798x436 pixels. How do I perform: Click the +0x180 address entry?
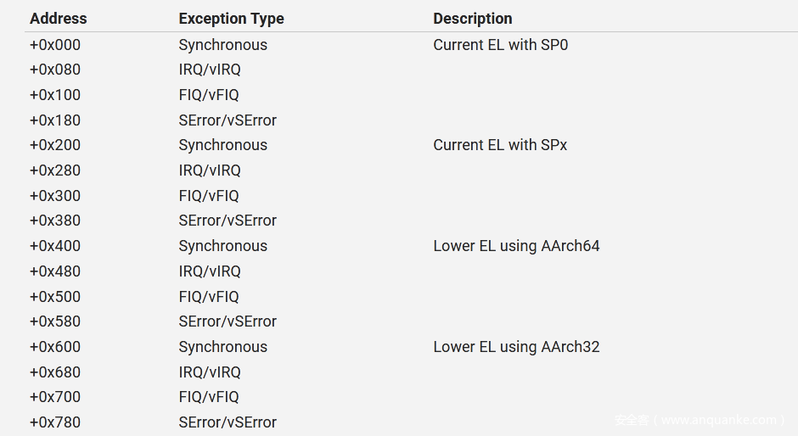pos(55,120)
